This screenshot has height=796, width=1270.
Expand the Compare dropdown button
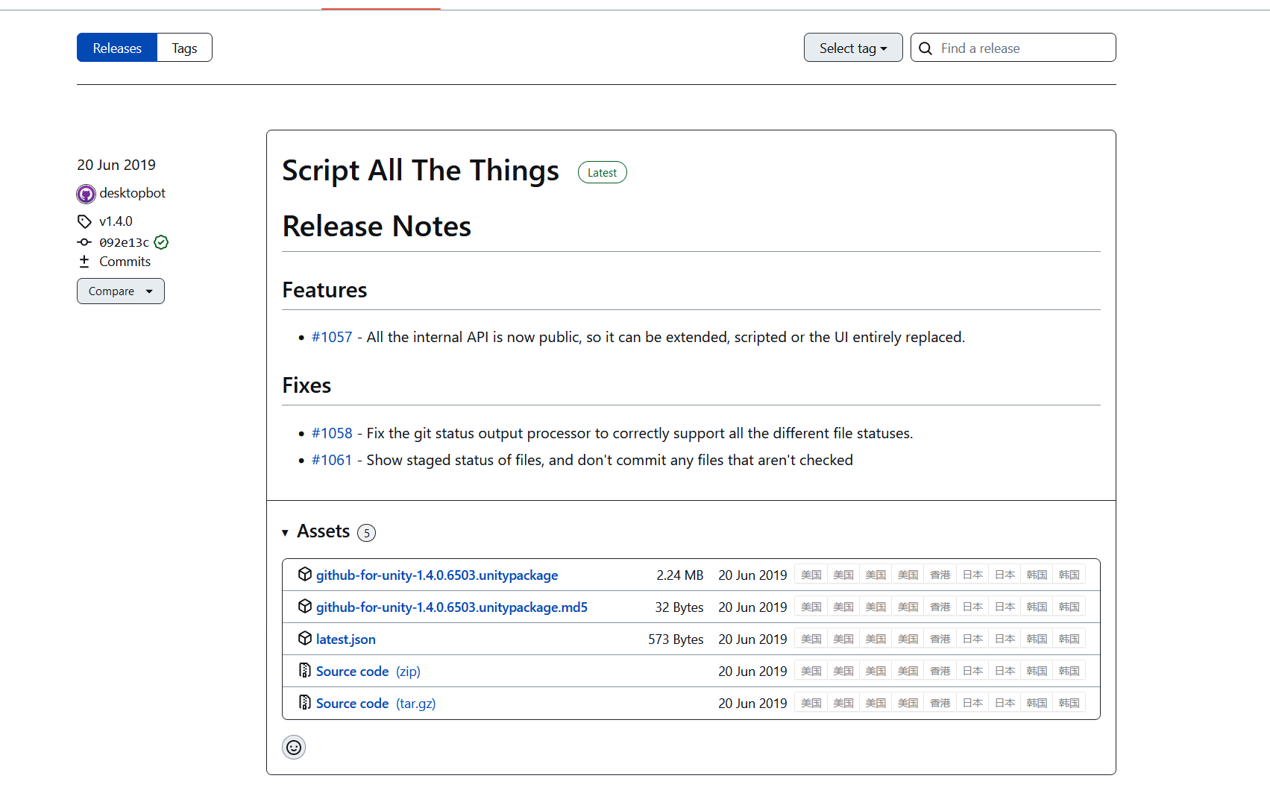pos(121,291)
